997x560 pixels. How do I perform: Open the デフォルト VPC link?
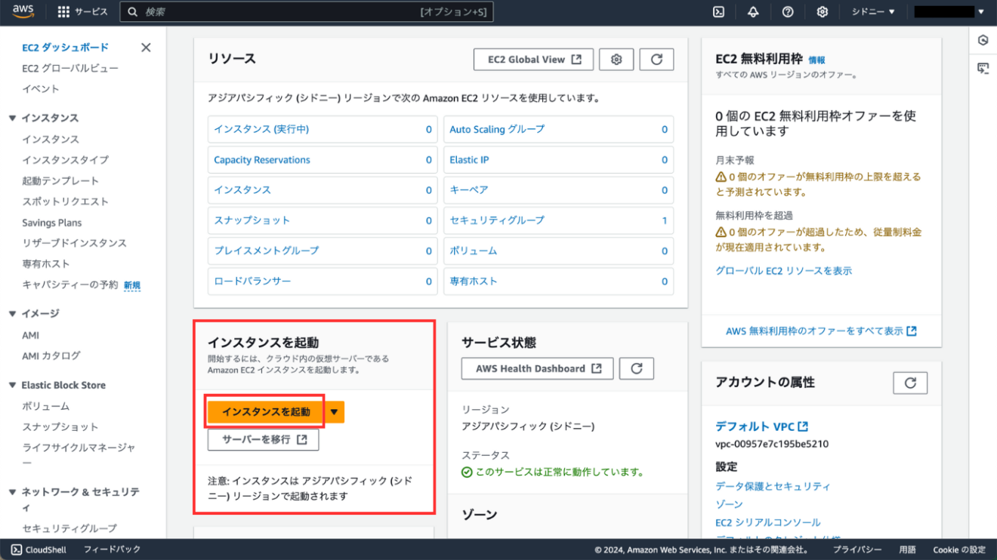coord(757,426)
